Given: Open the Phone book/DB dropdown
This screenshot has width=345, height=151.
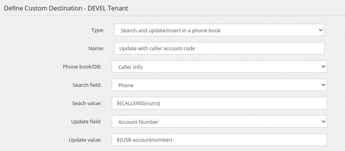Looking at the screenshot, I should coord(219,67).
